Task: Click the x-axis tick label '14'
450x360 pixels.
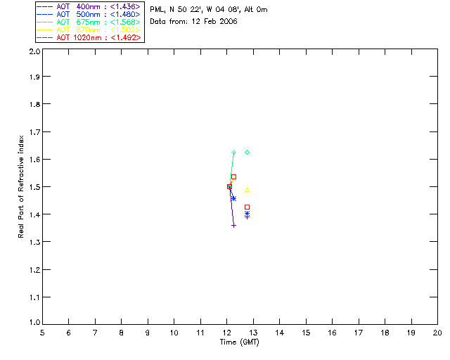Action: point(280,333)
